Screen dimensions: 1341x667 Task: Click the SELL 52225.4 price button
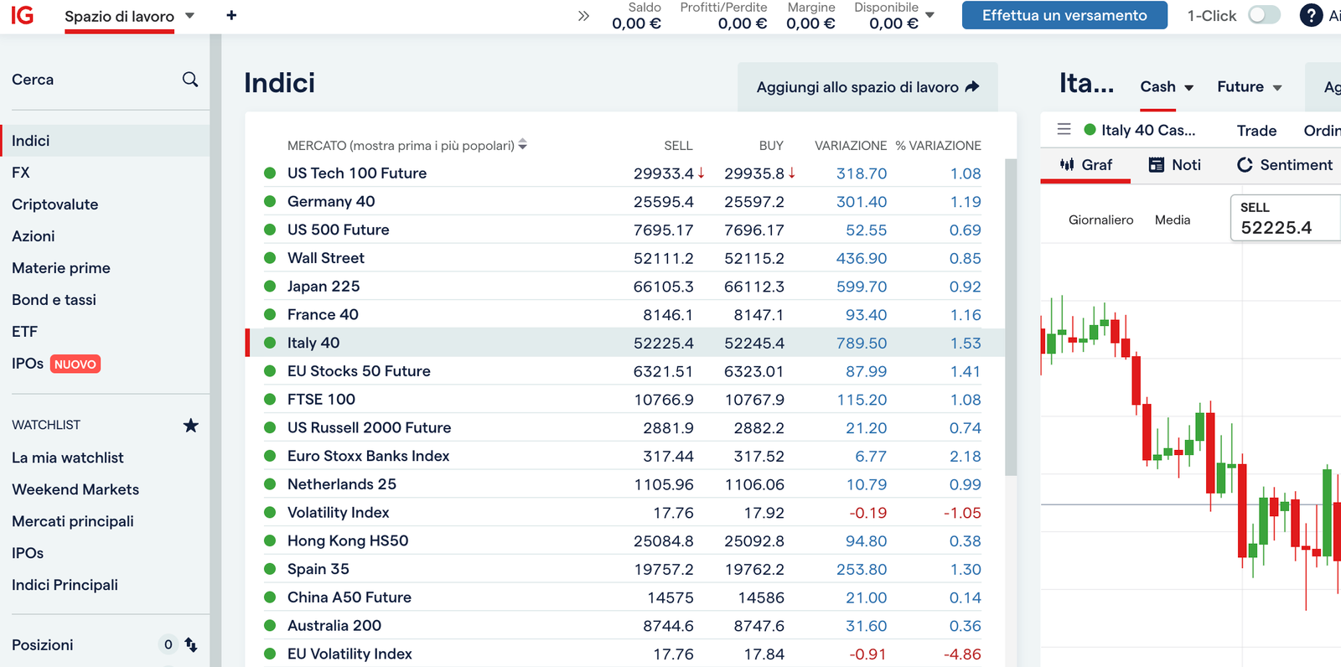pyautogui.click(x=1286, y=218)
